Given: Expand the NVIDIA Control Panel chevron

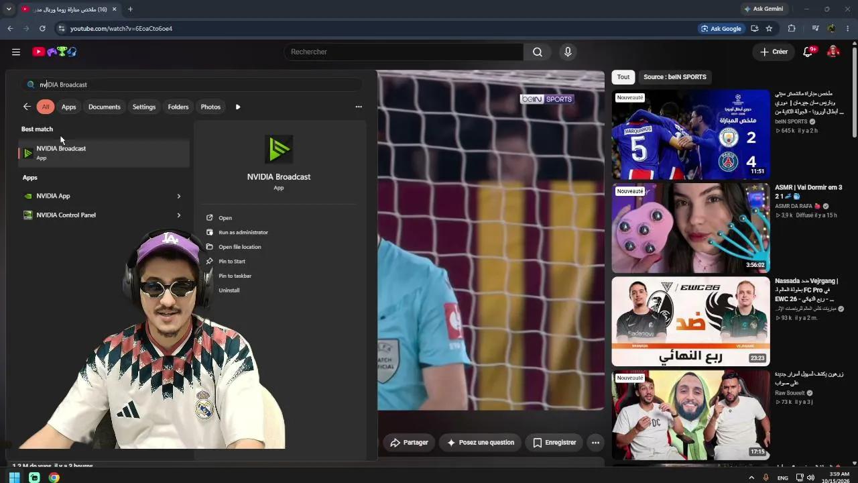Looking at the screenshot, I should pos(179,215).
